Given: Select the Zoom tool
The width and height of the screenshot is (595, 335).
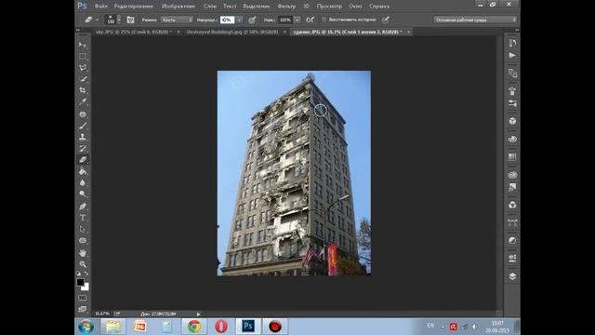Looking at the screenshot, I should [83, 264].
